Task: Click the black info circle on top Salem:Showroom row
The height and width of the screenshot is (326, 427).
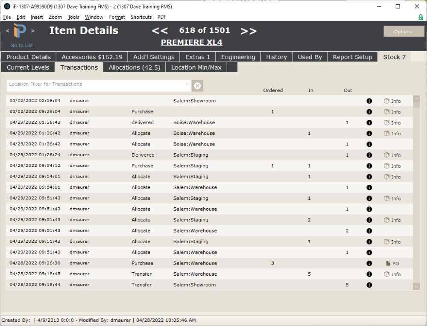Action: pos(369,101)
